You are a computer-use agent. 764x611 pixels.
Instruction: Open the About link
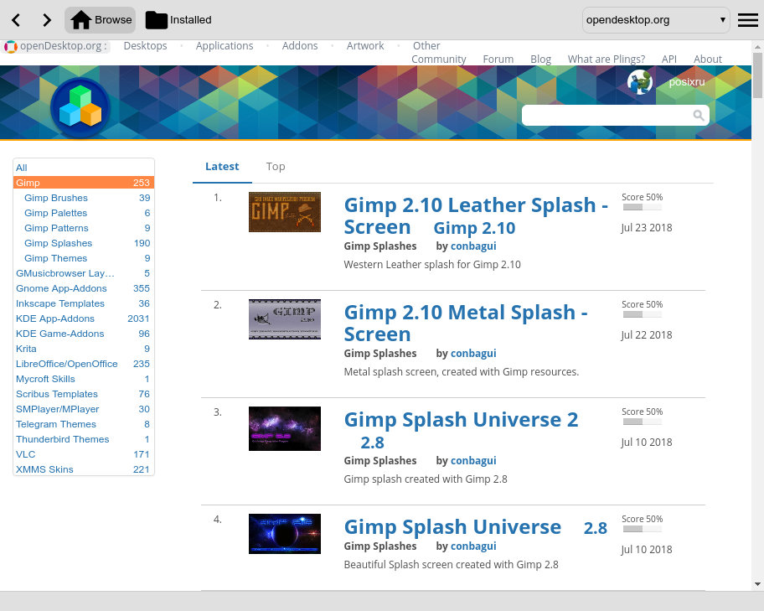coord(708,59)
